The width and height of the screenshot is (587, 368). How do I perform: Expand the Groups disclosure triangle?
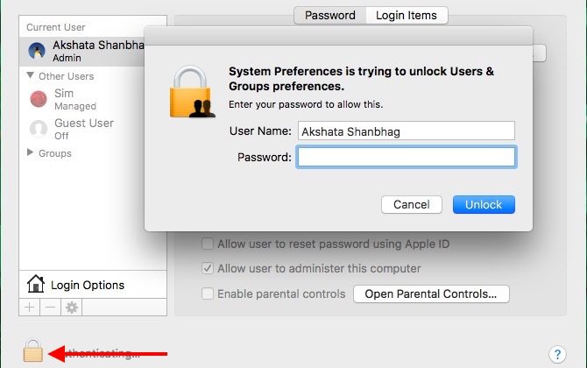(x=32, y=152)
